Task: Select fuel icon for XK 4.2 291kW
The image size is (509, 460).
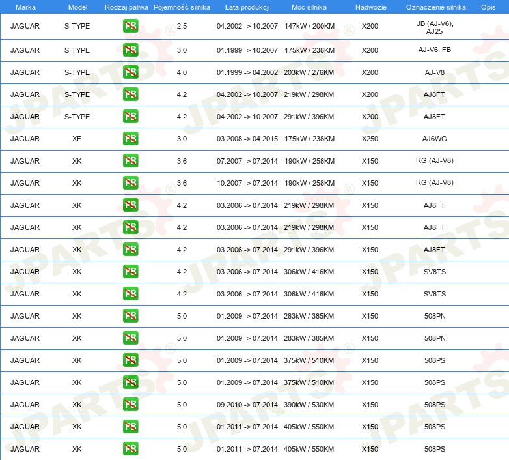Action: [x=130, y=250]
